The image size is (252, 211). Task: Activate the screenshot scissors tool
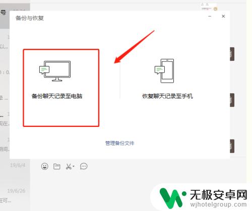[69, 166]
